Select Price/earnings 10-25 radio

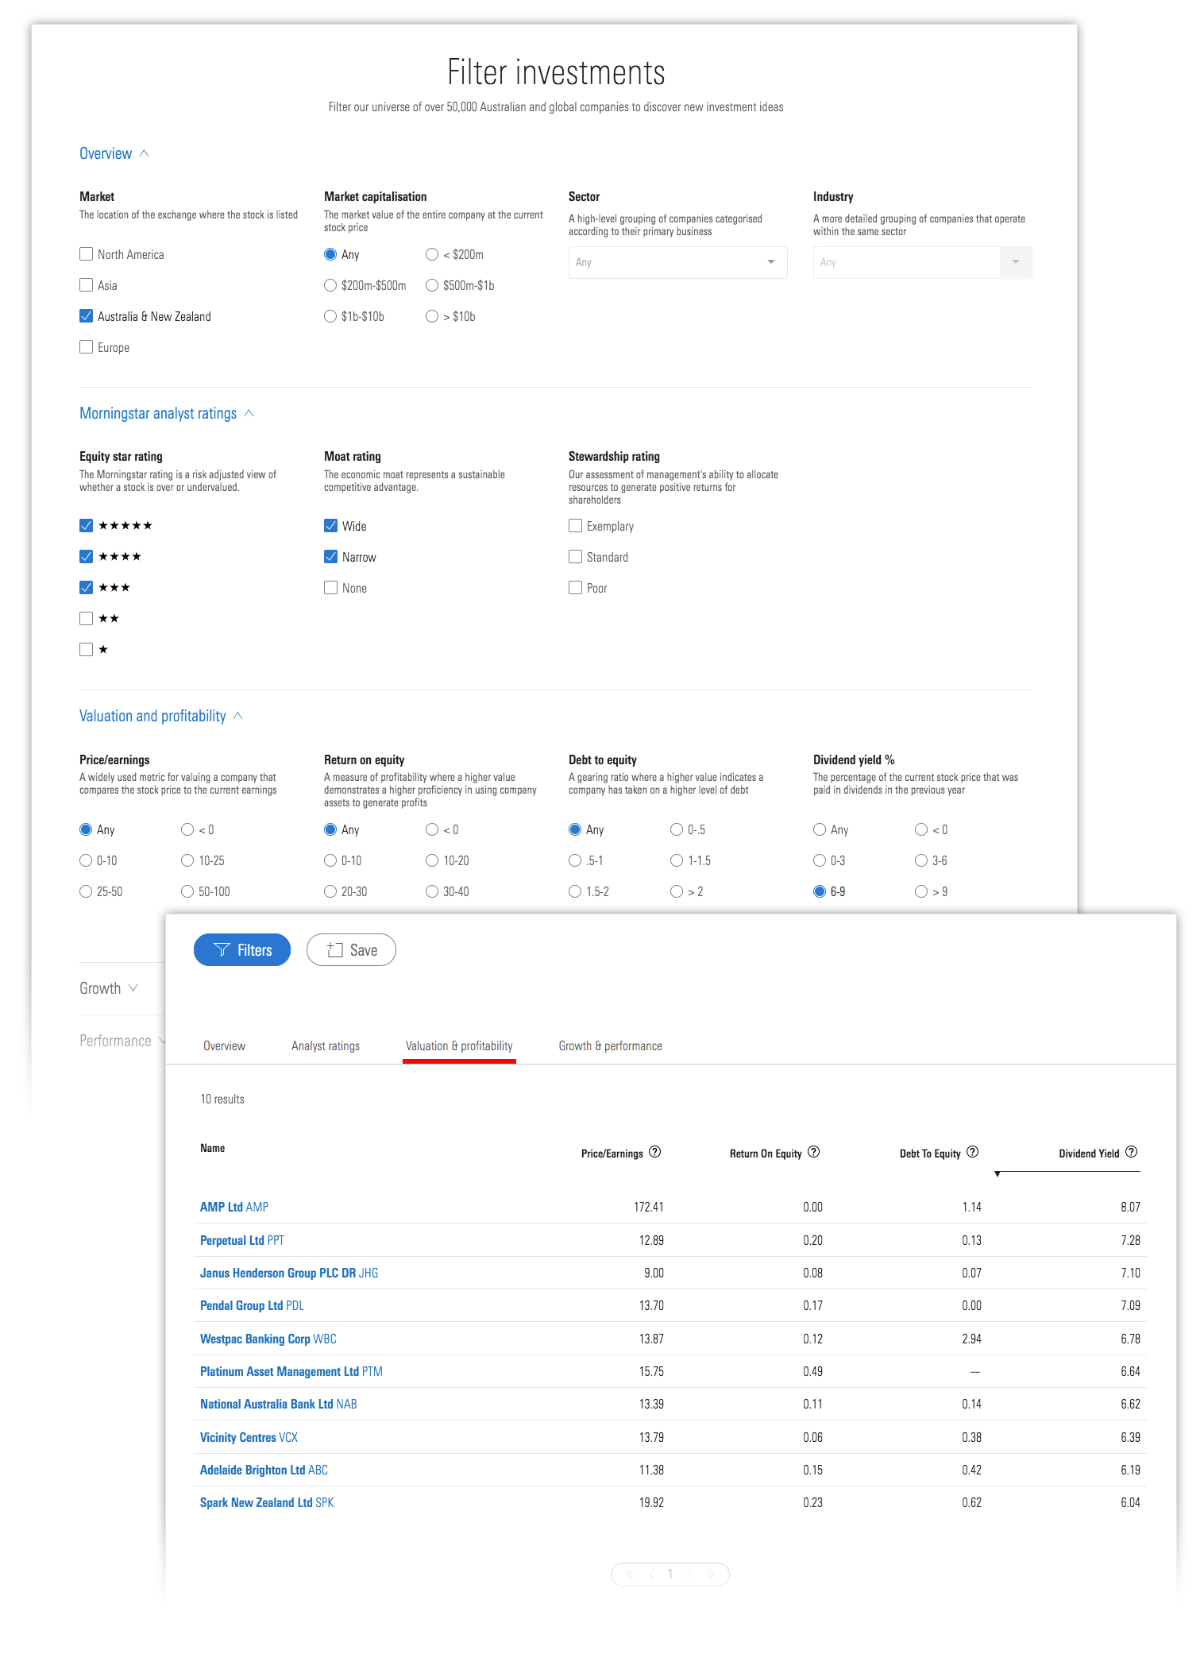coord(187,860)
